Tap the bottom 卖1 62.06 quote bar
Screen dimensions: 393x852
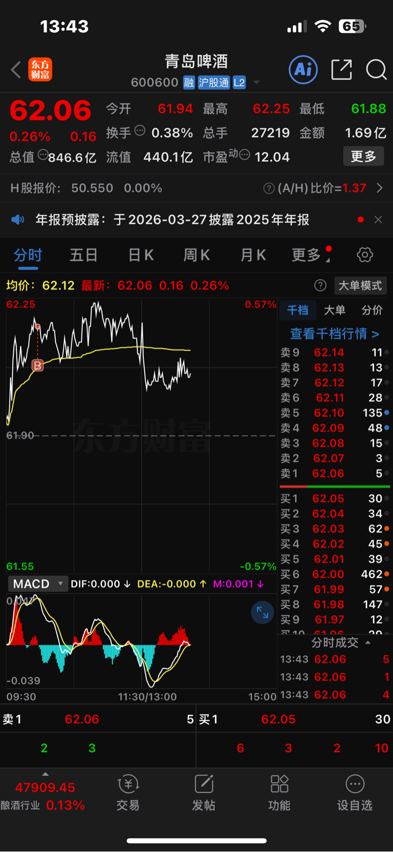tap(98, 719)
